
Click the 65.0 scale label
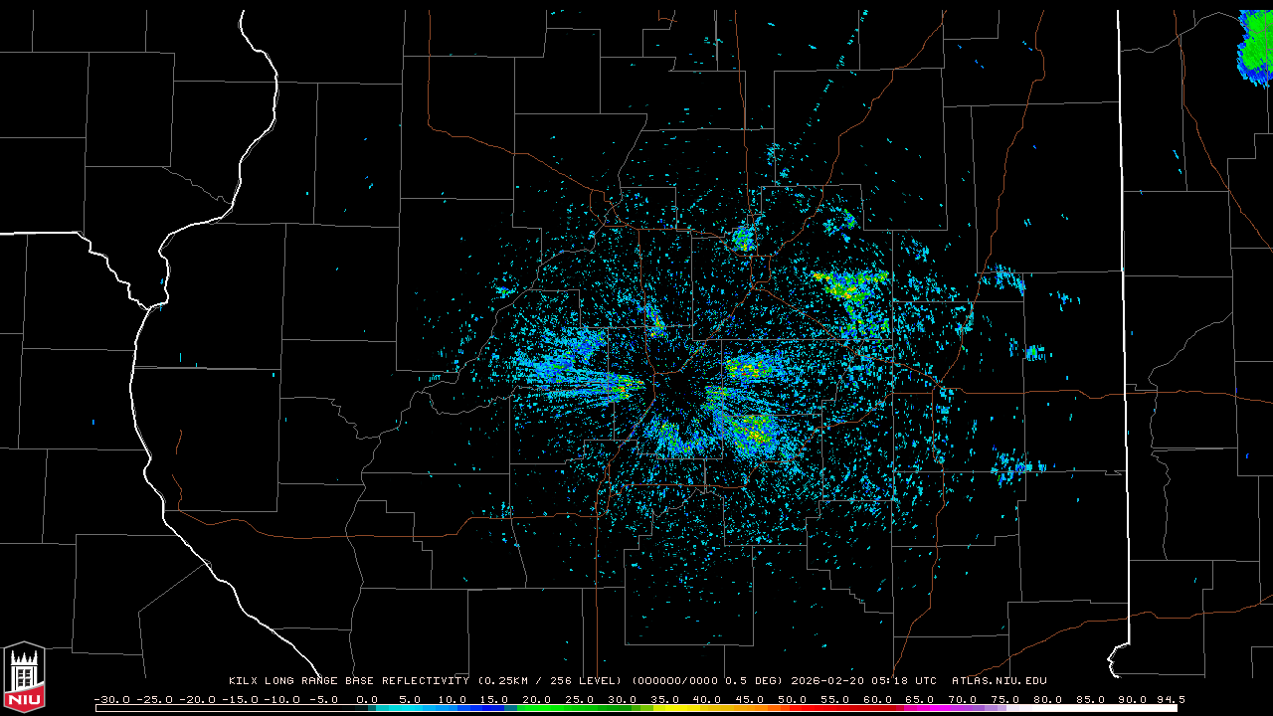pos(922,700)
